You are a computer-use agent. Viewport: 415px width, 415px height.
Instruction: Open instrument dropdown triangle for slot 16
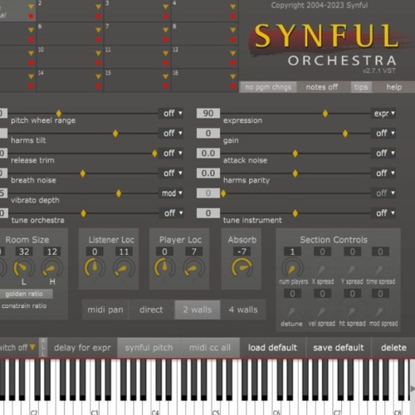pos(233,76)
